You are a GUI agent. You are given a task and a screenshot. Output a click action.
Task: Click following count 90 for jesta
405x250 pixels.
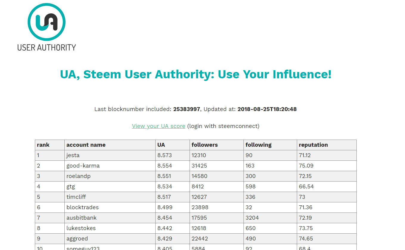click(x=249, y=155)
